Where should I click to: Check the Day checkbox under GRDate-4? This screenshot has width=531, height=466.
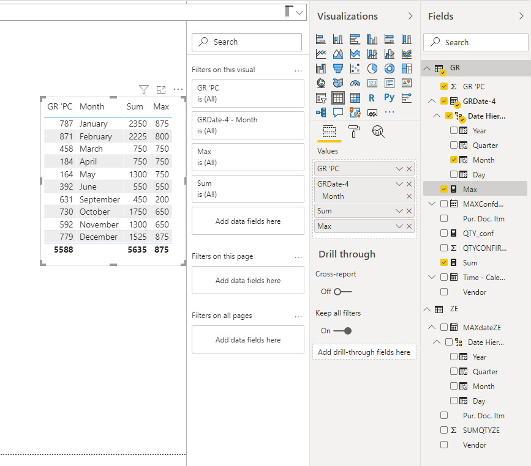pyautogui.click(x=454, y=174)
